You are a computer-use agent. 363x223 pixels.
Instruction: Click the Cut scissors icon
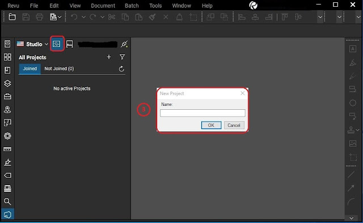(x=112, y=17)
